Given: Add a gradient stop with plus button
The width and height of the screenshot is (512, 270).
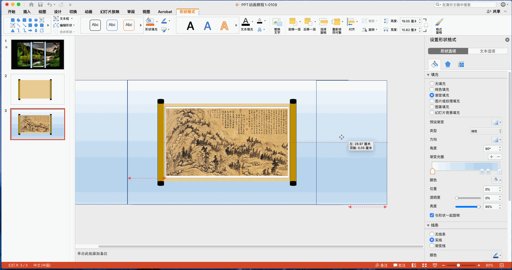Looking at the screenshot, I should point(491,157).
